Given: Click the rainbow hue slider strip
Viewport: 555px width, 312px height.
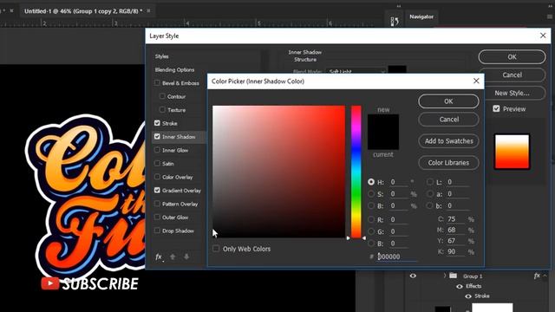Looking at the screenshot, I should point(356,172).
